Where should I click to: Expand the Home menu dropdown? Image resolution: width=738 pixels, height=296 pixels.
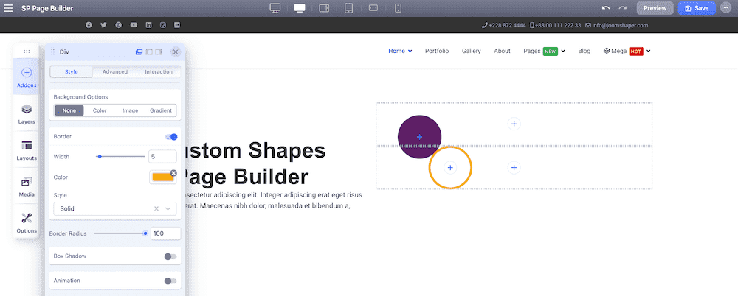pyautogui.click(x=410, y=52)
